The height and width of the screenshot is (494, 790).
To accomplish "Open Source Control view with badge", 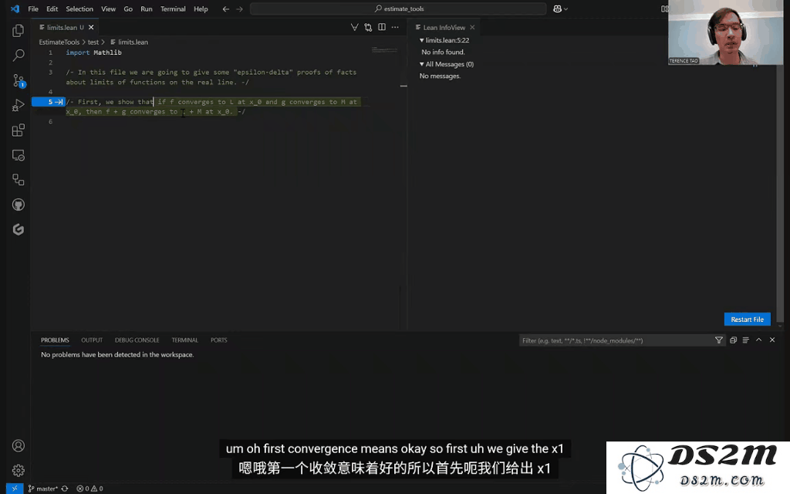I will [x=19, y=80].
